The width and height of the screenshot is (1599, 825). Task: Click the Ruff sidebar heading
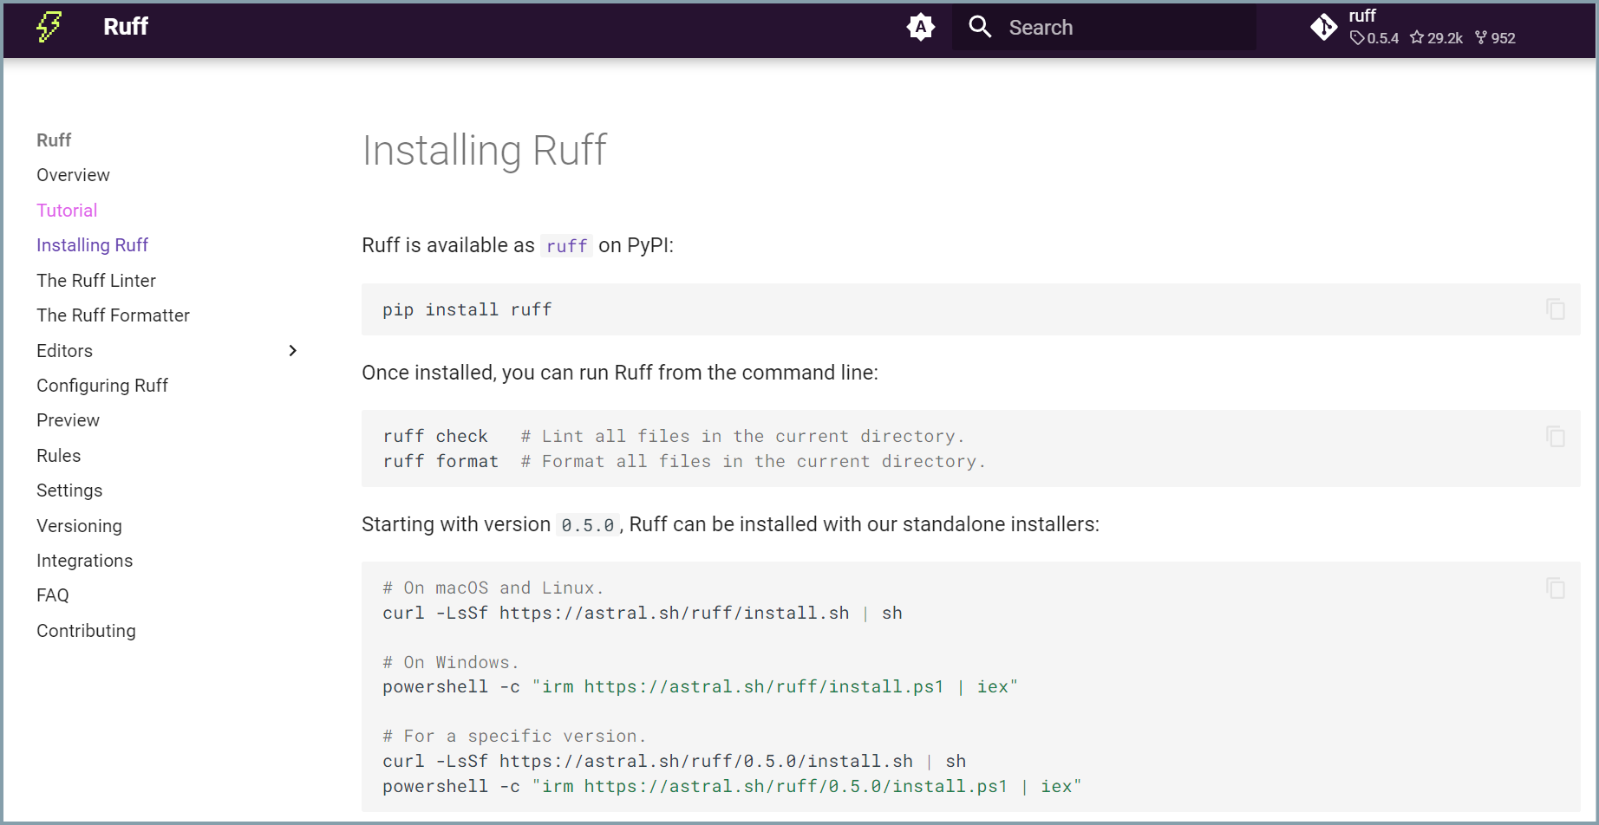pos(54,140)
